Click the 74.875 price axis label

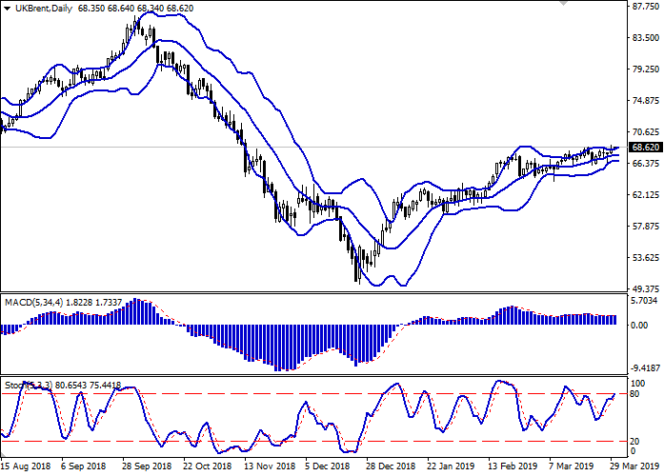644,100
